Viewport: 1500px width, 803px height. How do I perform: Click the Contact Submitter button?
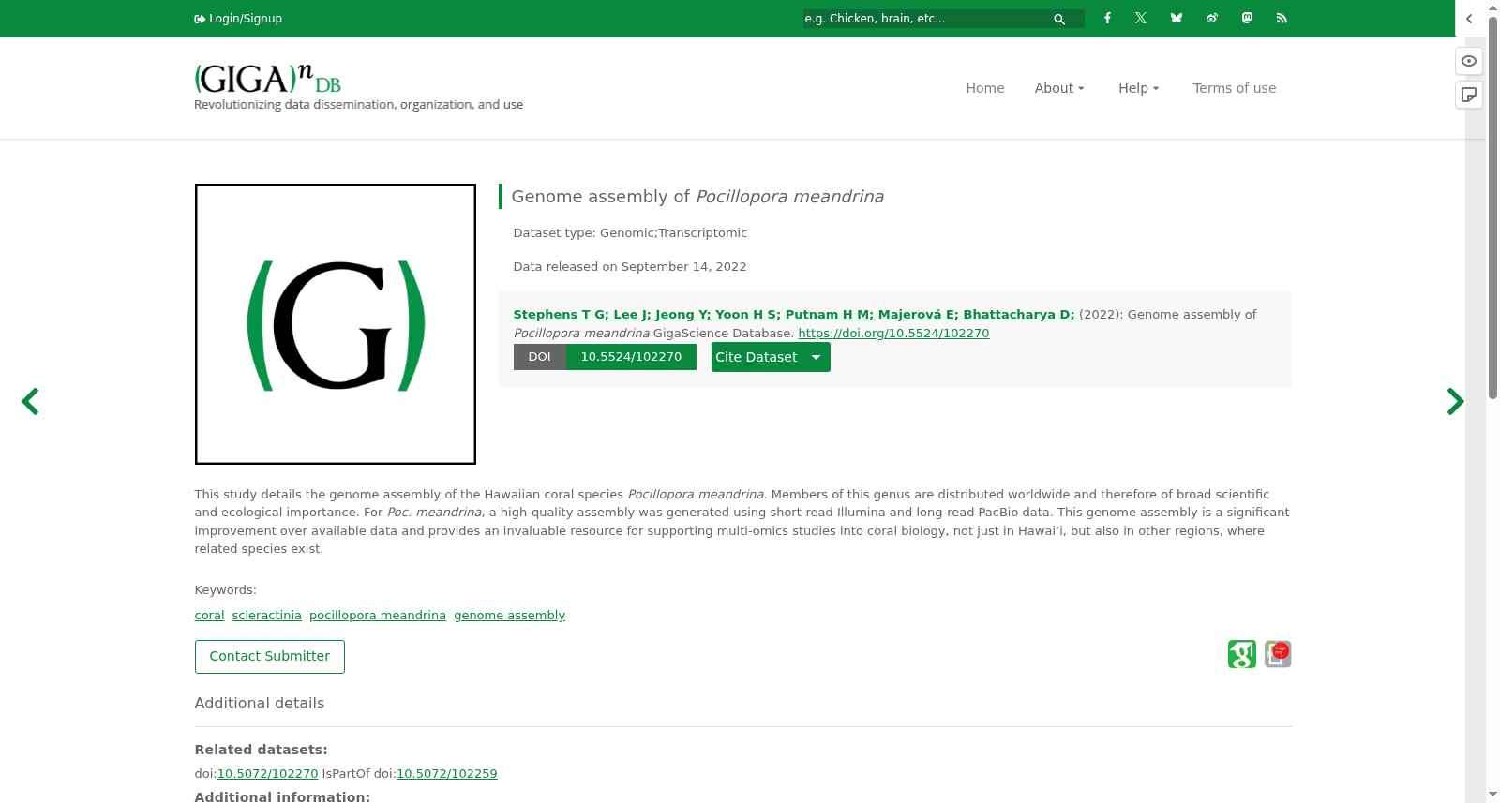[x=270, y=657]
